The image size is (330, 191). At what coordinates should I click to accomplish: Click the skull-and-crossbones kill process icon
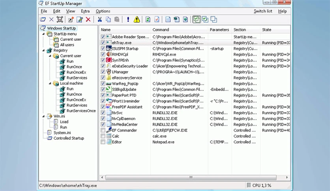[60, 20]
